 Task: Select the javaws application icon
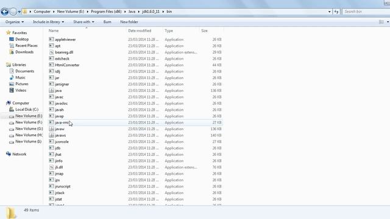coord(51,135)
